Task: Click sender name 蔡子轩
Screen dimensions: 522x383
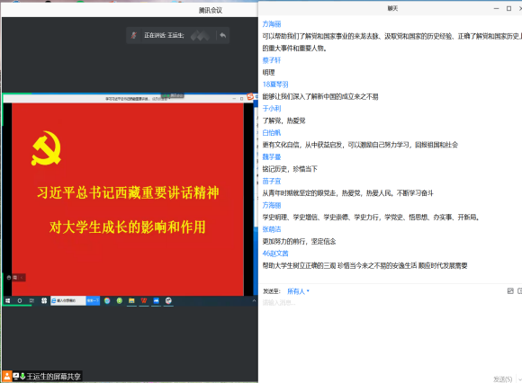Action: [272, 60]
